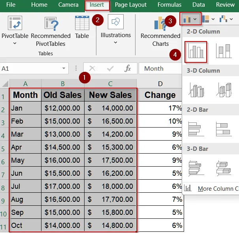Click the Insert Hierarchy Chart icon
239x233 pixels.
tap(205, 19)
